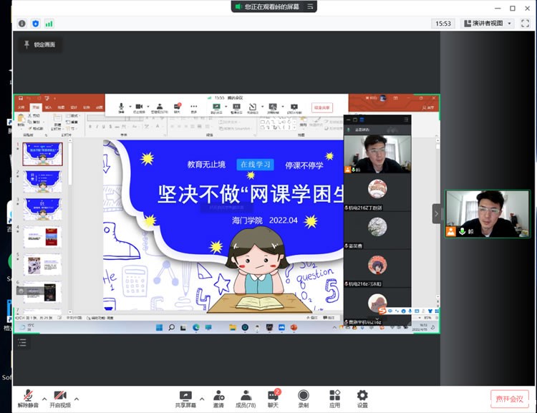Select slide 2 thumbnail in shared PowerPoint
Viewport: 537px width, 413px height.
tap(42, 182)
